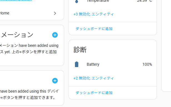Click the 24.39 °C temperature value

coord(145,1)
